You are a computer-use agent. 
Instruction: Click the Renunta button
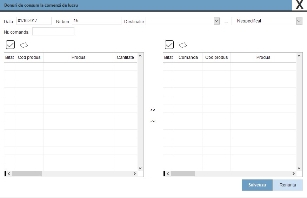pyautogui.click(x=288, y=185)
